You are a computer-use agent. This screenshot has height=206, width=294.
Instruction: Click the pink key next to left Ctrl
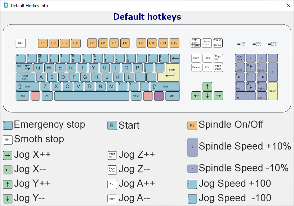coord(35,96)
